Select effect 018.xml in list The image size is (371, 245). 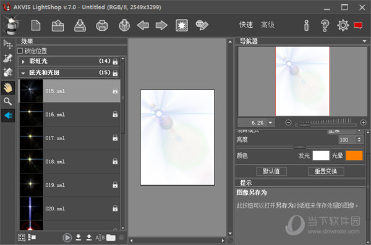70,161
